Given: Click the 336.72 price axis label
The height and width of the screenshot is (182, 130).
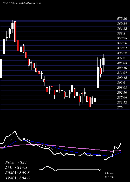Looking at the screenshot, I should coord(122,53).
